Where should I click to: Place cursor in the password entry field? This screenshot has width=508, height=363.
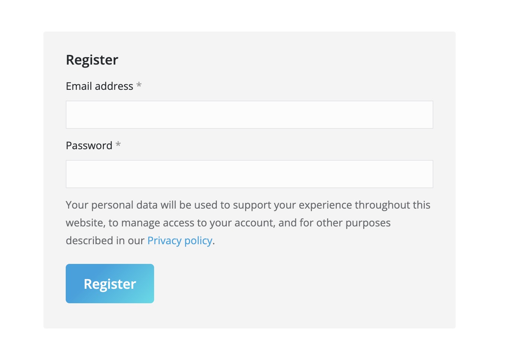pos(249,174)
